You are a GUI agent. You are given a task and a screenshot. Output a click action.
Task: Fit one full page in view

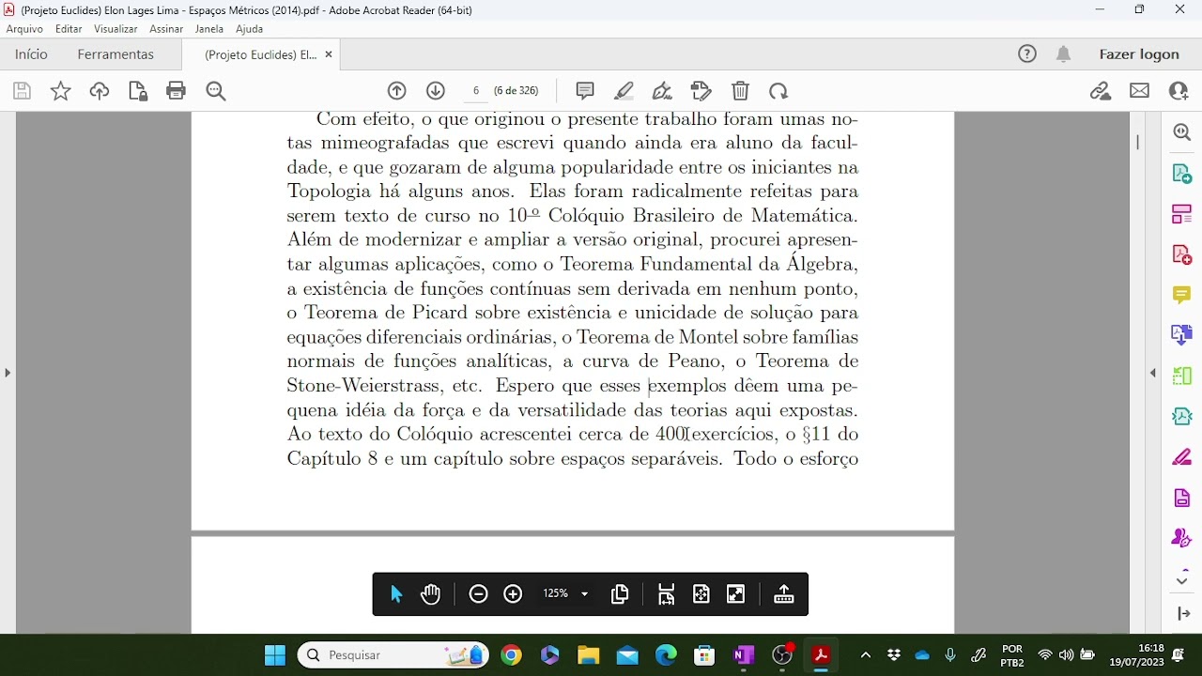click(701, 594)
